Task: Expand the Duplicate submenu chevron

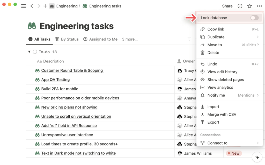Action: coord(257,37)
